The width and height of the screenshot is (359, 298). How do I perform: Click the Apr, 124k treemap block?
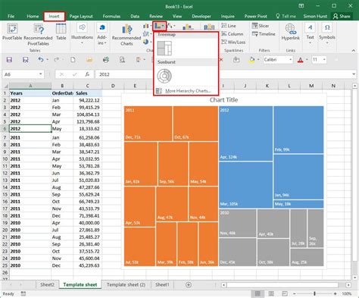click(245, 133)
